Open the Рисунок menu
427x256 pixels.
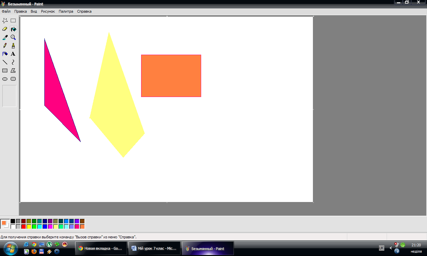48,11
